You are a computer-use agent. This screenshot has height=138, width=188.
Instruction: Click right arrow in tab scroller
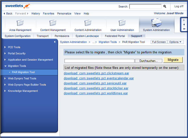184,20
